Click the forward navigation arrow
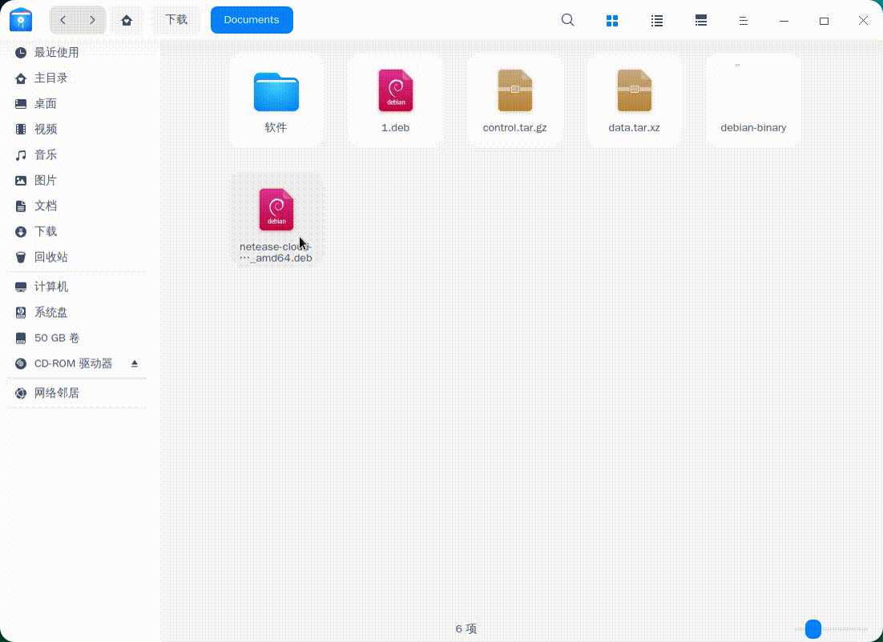This screenshot has height=642, width=883. click(92, 20)
